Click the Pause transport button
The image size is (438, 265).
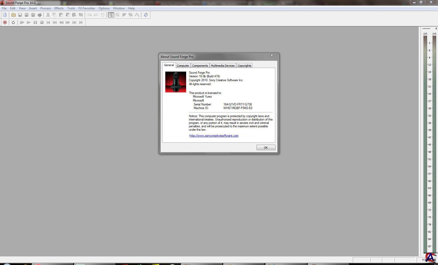[35, 22]
